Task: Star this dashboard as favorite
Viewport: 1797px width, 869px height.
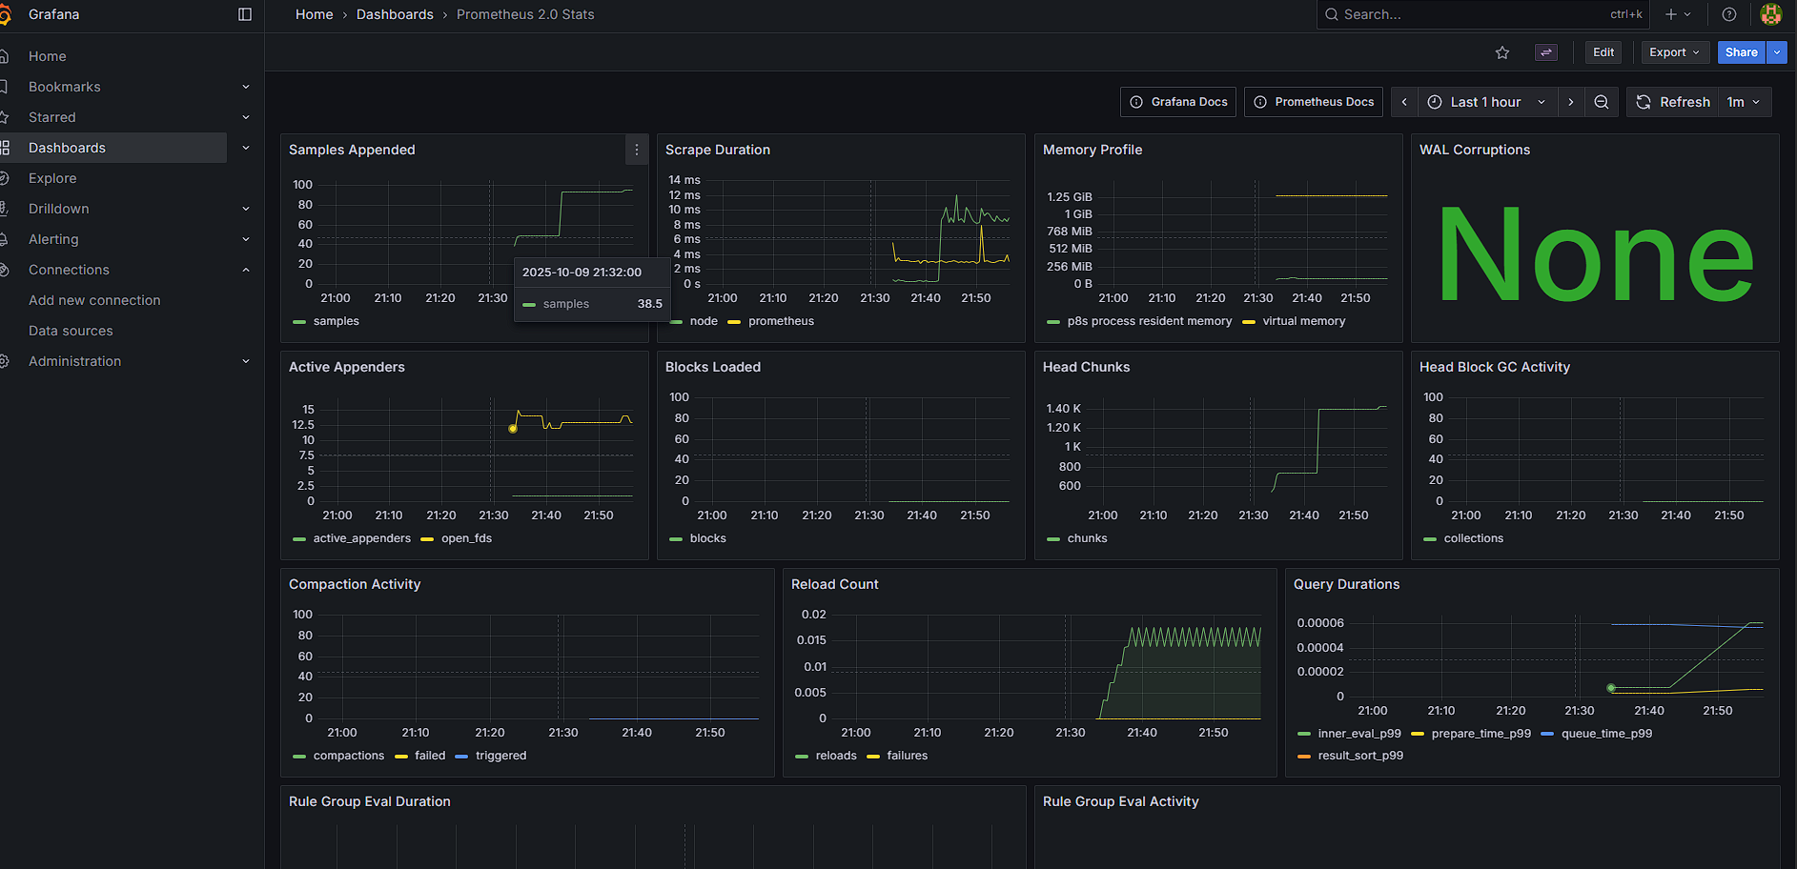Action: (x=1502, y=52)
